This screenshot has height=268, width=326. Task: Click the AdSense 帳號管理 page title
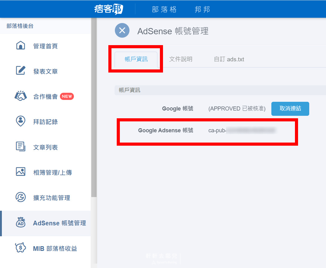point(173,31)
